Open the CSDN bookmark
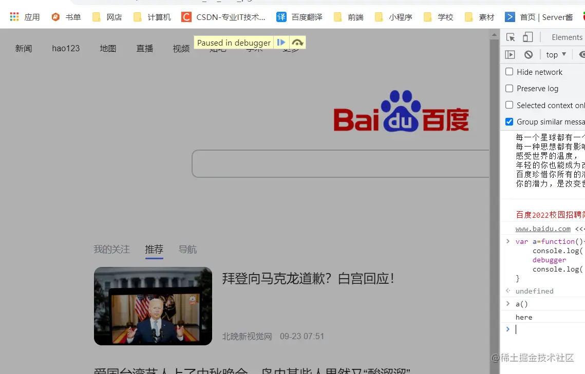 pos(223,17)
